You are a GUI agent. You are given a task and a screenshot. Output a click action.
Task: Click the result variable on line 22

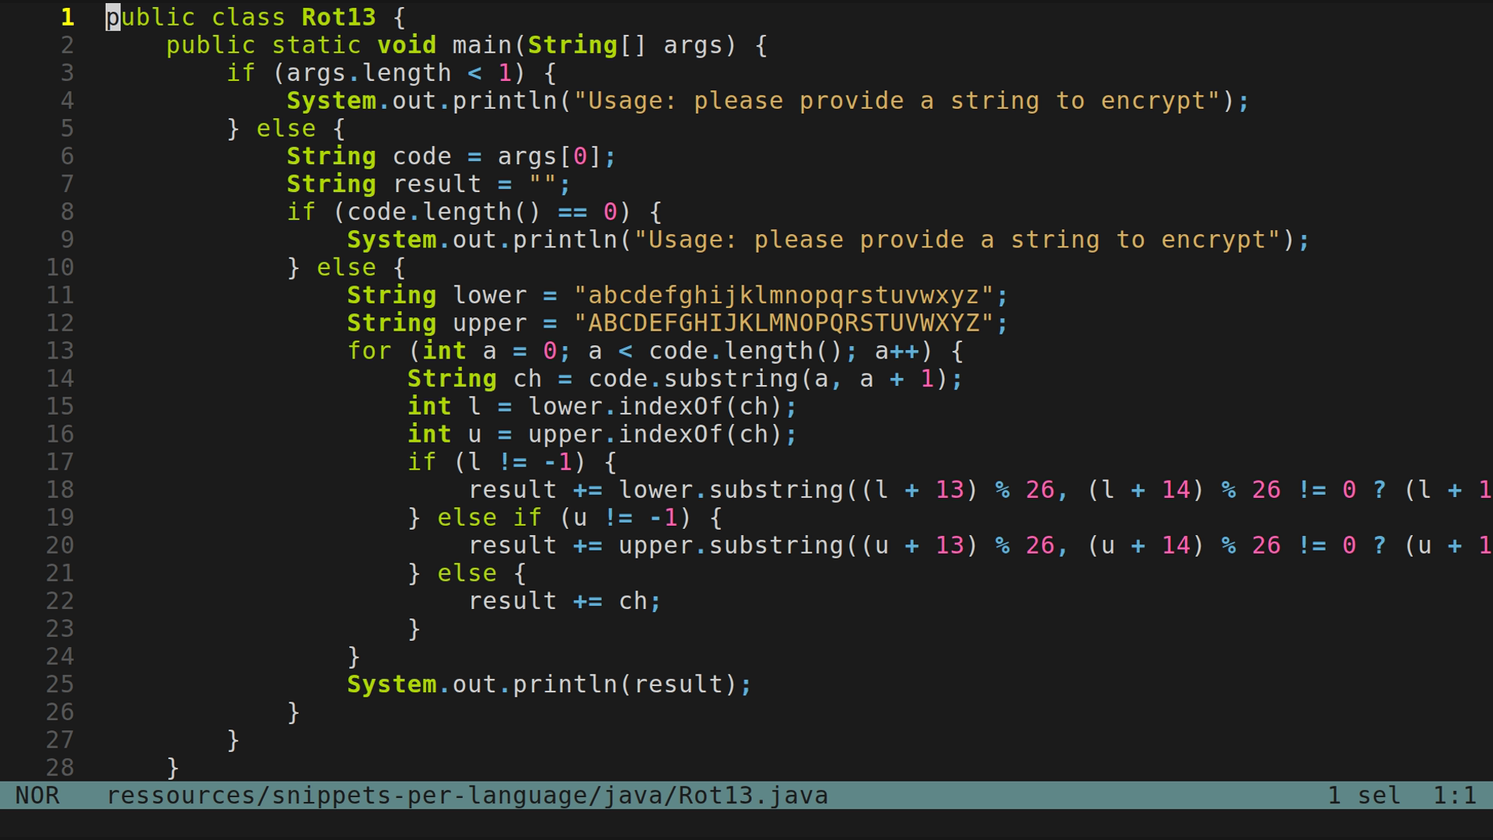click(x=513, y=600)
